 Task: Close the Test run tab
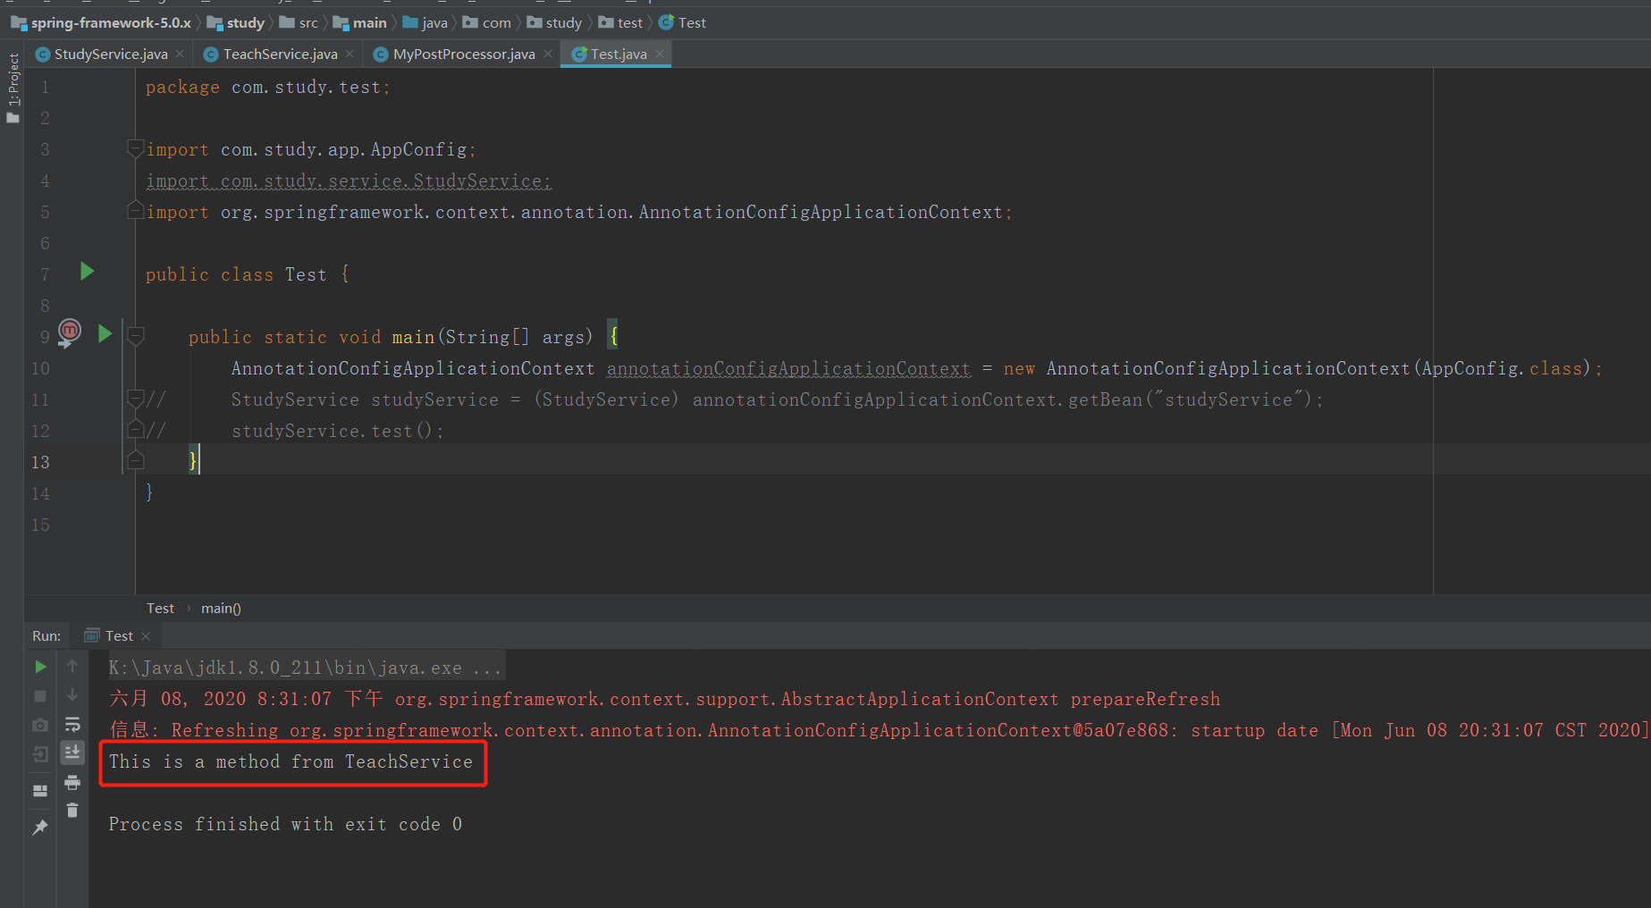pyautogui.click(x=146, y=636)
